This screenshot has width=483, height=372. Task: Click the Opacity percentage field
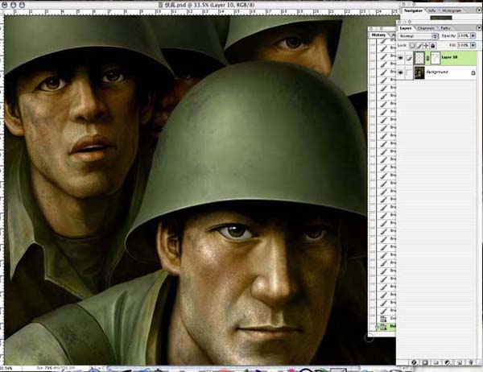click(464, 35)
